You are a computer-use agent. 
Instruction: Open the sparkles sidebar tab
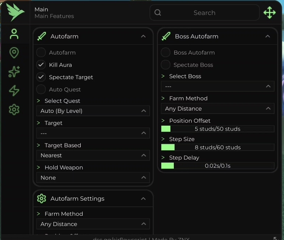coord(14,72)
